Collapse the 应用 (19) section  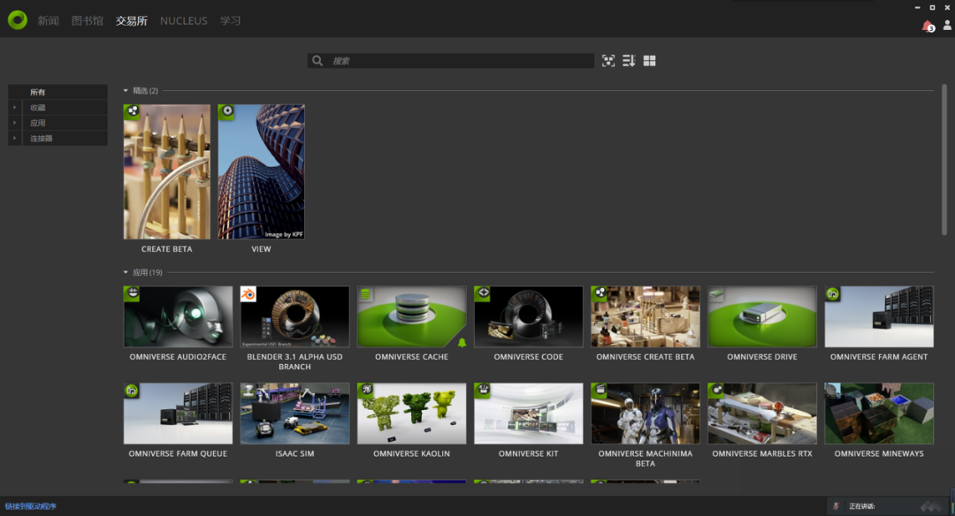pyautogui.click(x=126, y=273)
